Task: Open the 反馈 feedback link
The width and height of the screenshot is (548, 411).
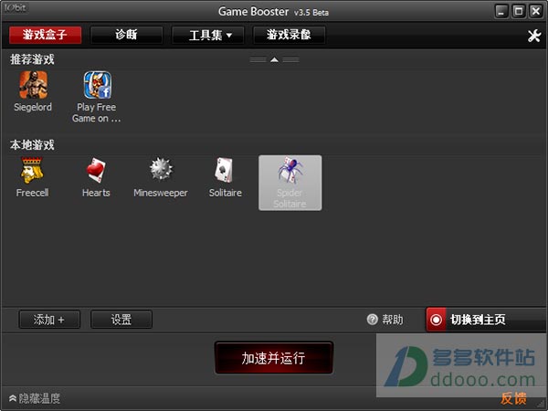Action: pyautogui.click(x=513, y=398)
